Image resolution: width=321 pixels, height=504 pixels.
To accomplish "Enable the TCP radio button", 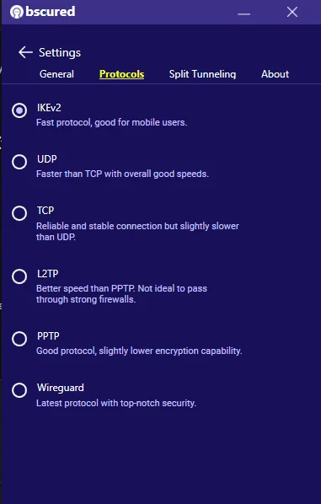I will [x=19, y=213].
